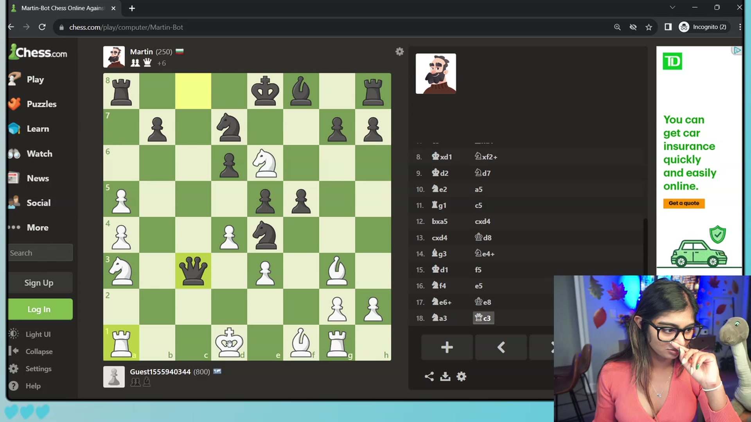Select the black knight on e4

[x=265, y=235]
